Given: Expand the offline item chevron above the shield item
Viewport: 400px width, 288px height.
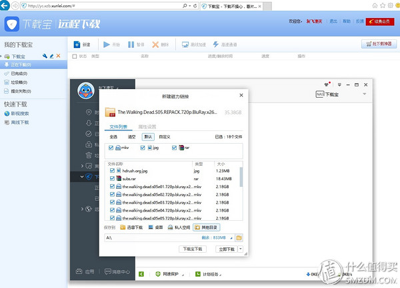Looking at the screenshot, I should [x=82, y=166].
